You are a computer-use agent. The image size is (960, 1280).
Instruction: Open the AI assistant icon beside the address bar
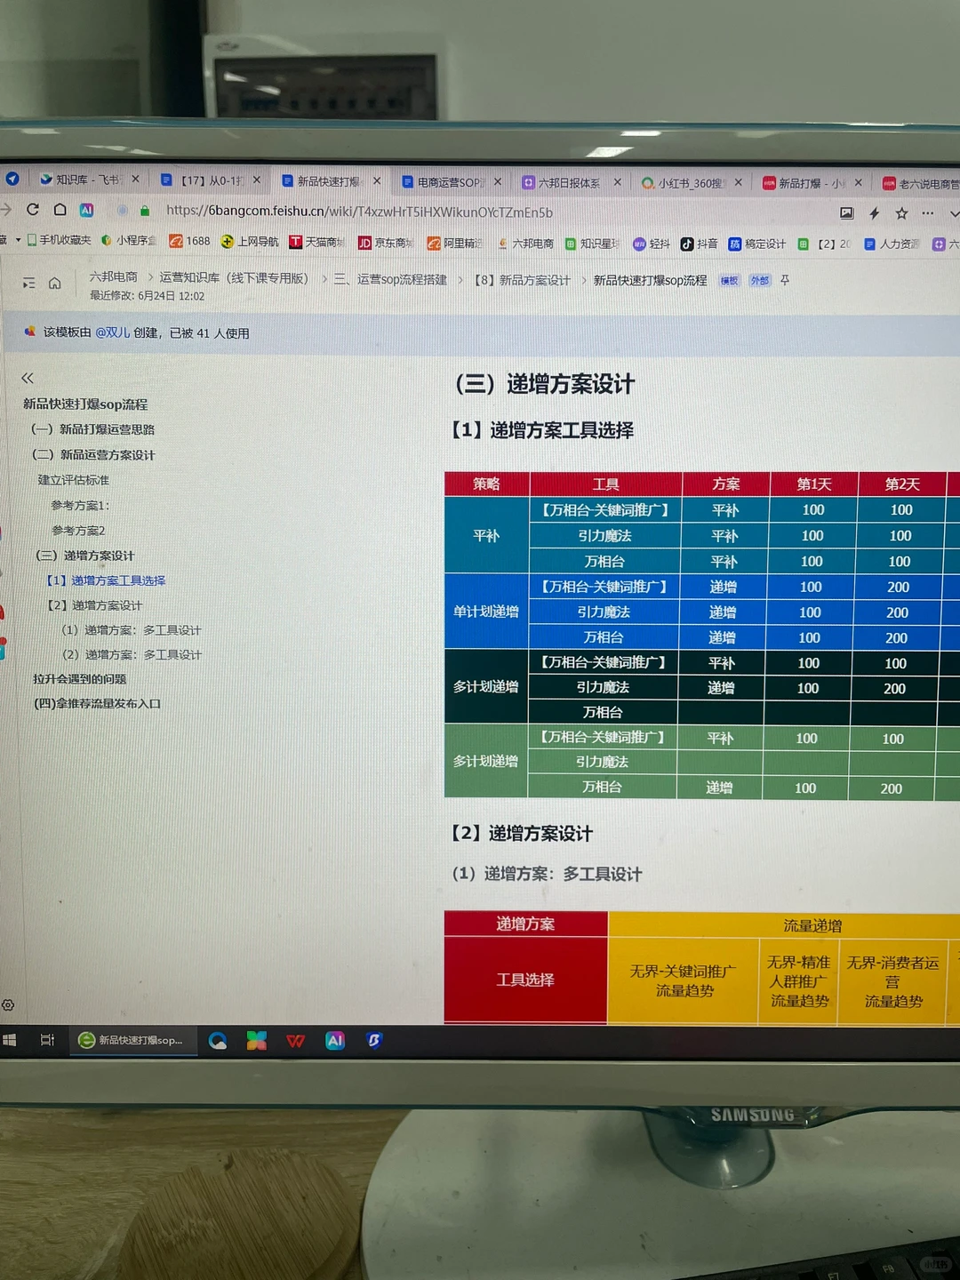coord(86,211)
